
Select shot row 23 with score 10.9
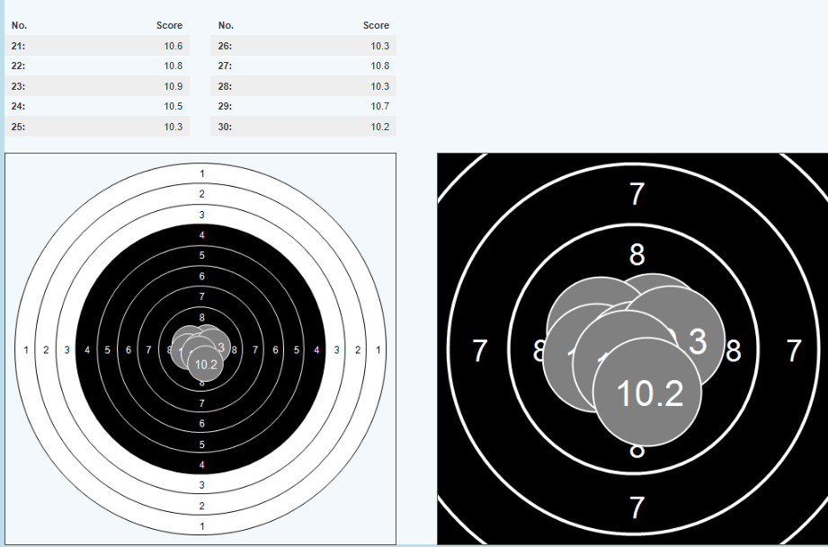coord(97,86)
